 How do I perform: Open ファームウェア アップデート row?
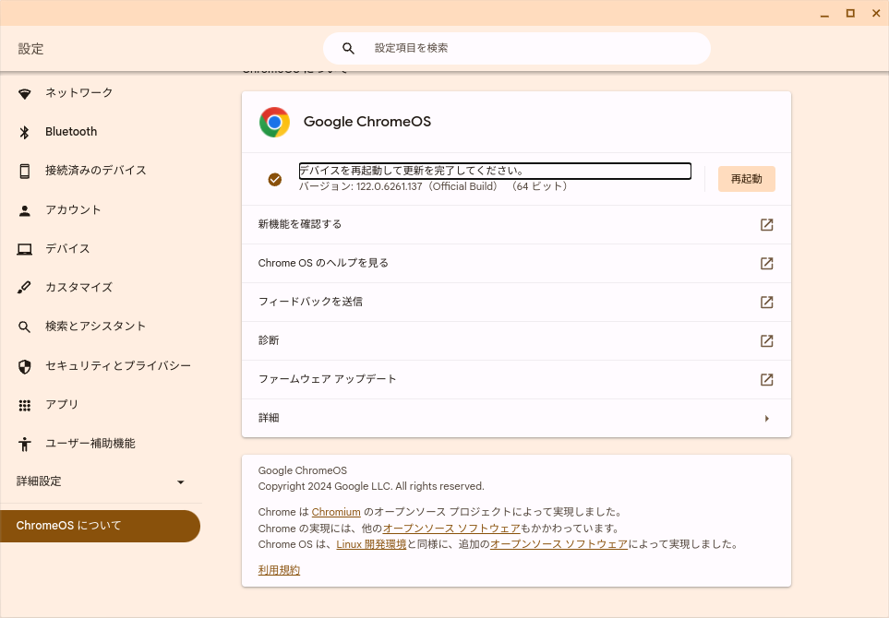[x=516, y=379]
